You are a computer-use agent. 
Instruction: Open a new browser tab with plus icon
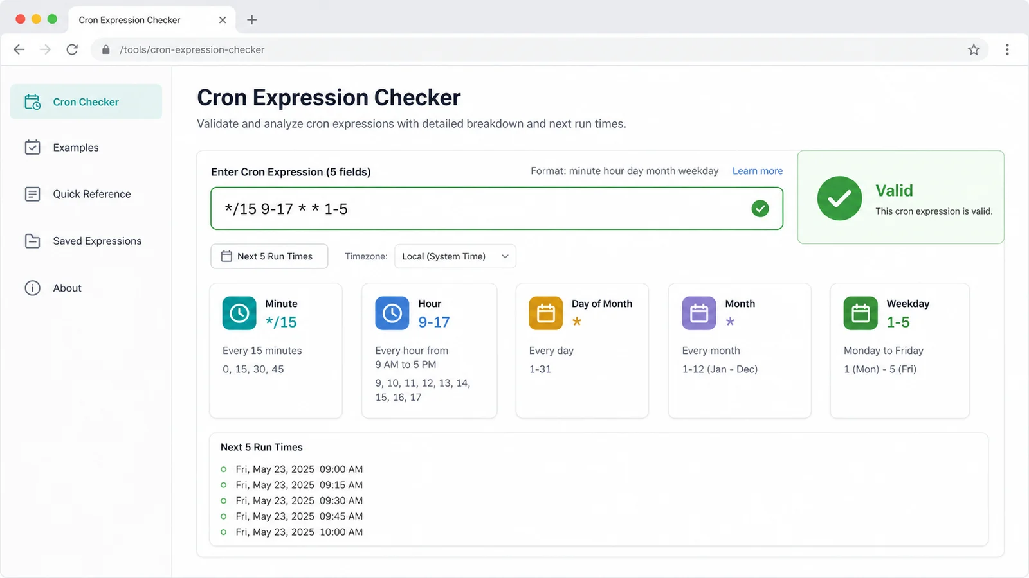252,20
